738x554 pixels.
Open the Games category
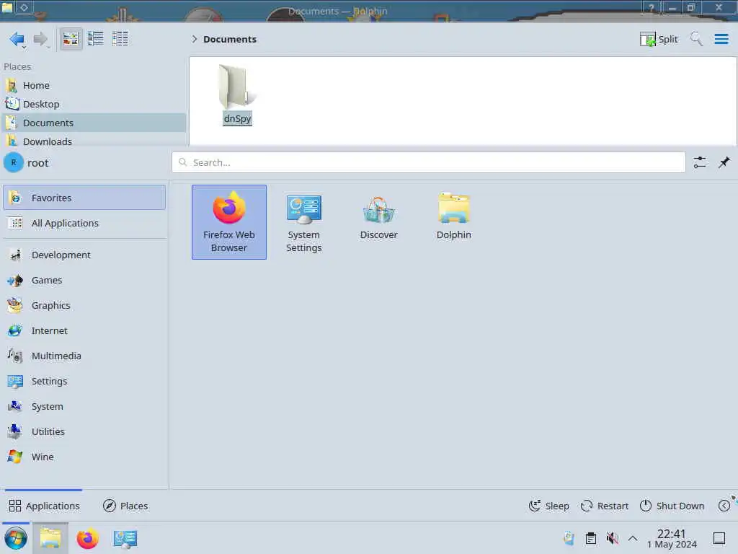[85, 281]
